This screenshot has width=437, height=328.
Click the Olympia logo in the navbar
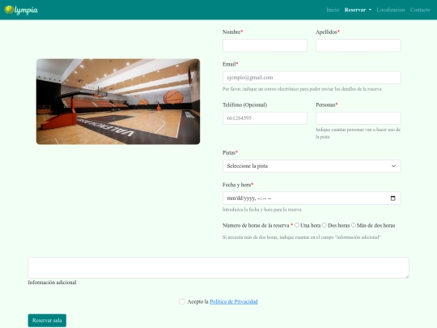click(21, 10)
